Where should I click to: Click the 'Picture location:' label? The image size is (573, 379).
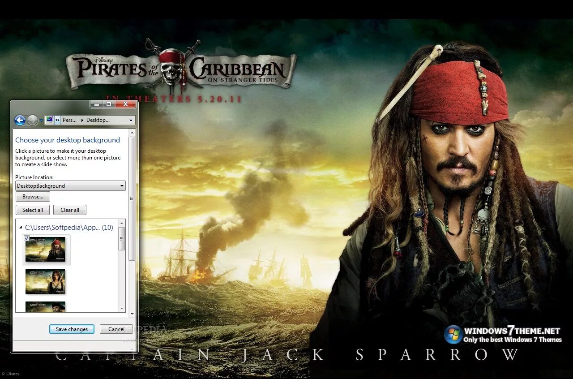tap(34, 177)
